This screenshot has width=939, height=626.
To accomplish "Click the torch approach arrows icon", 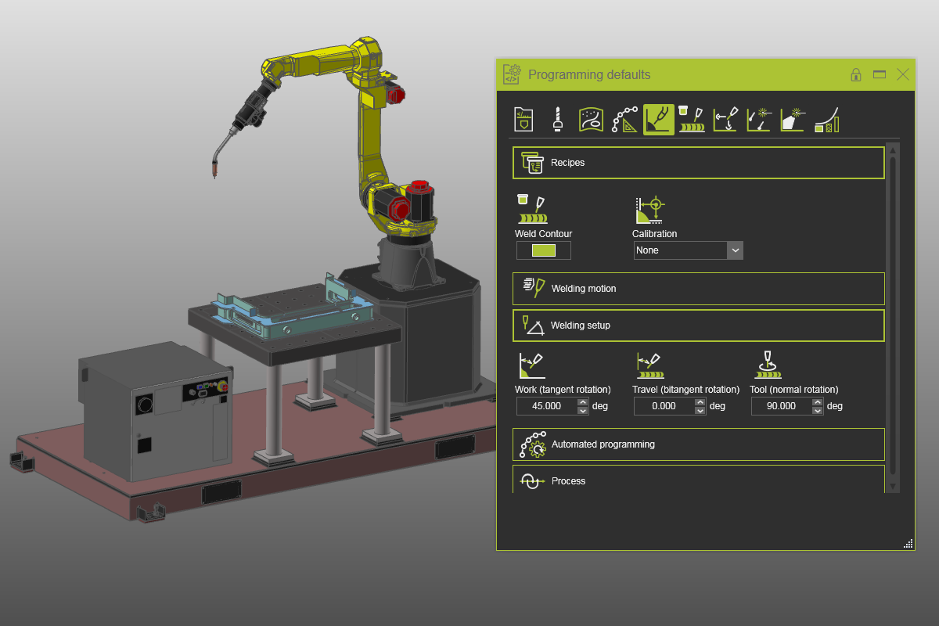I will (x=726, y=120).
